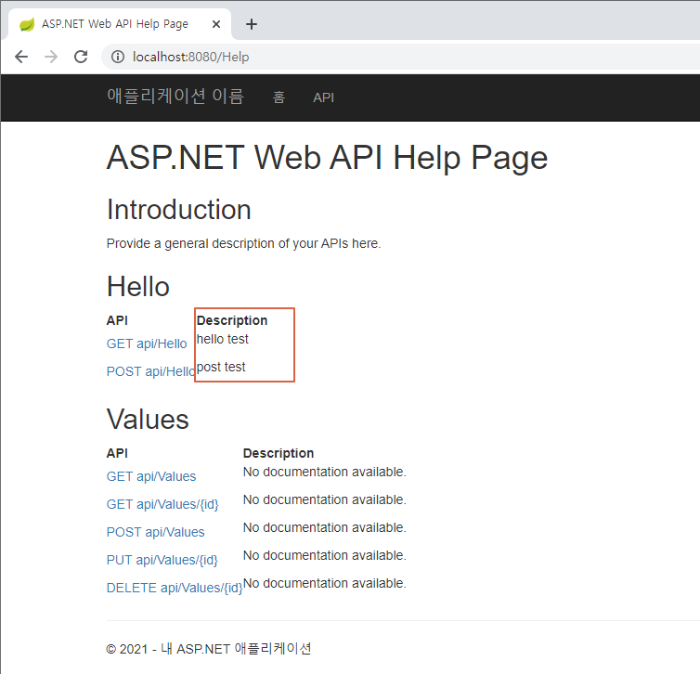
Task: Open a new tab with plus icon
Action: pos(252,24)
